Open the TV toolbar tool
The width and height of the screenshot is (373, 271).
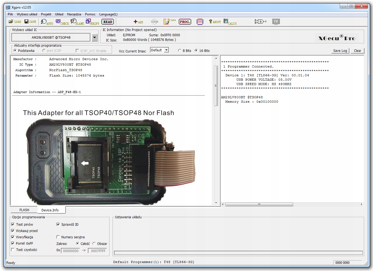point(276,21)
